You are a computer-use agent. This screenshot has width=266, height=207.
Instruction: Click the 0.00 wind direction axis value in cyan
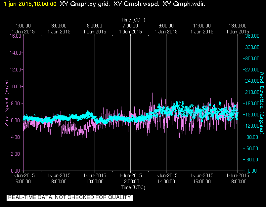click(x=252, y=171)
